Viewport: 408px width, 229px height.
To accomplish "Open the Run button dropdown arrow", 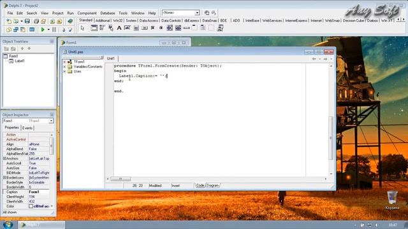I will [x=48, y=30].
